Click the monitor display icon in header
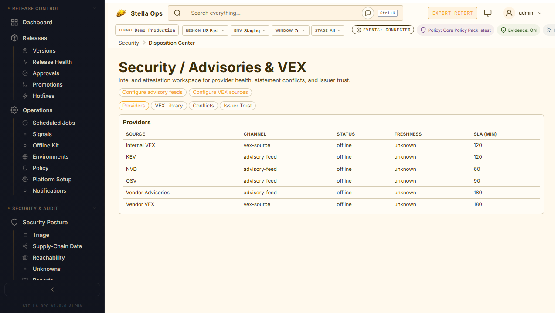558x313 pixels. pos(488,13)
